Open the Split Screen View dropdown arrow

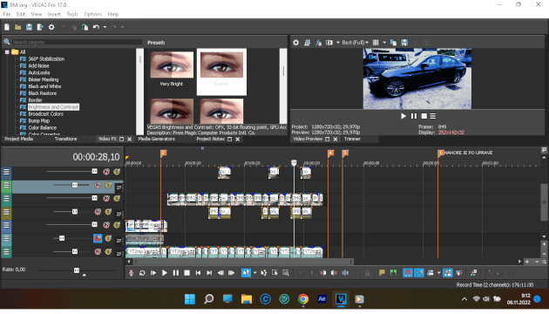click(x=338, y=43)
